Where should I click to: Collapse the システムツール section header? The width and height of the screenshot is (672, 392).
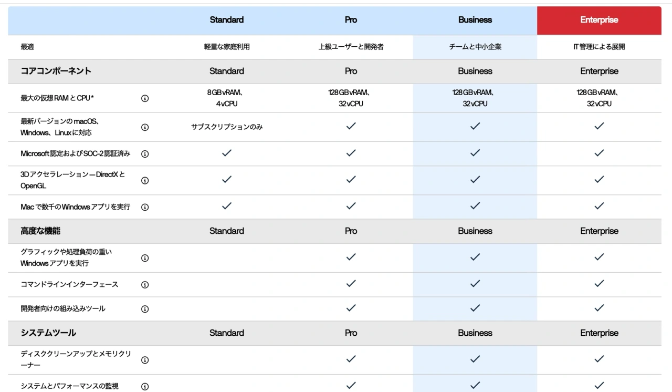48,333
